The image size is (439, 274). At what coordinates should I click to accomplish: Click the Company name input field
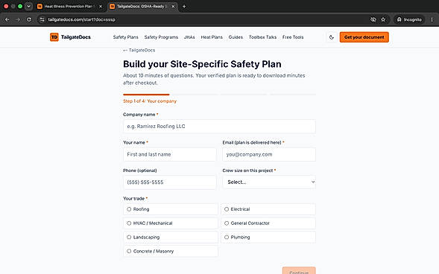219,127
